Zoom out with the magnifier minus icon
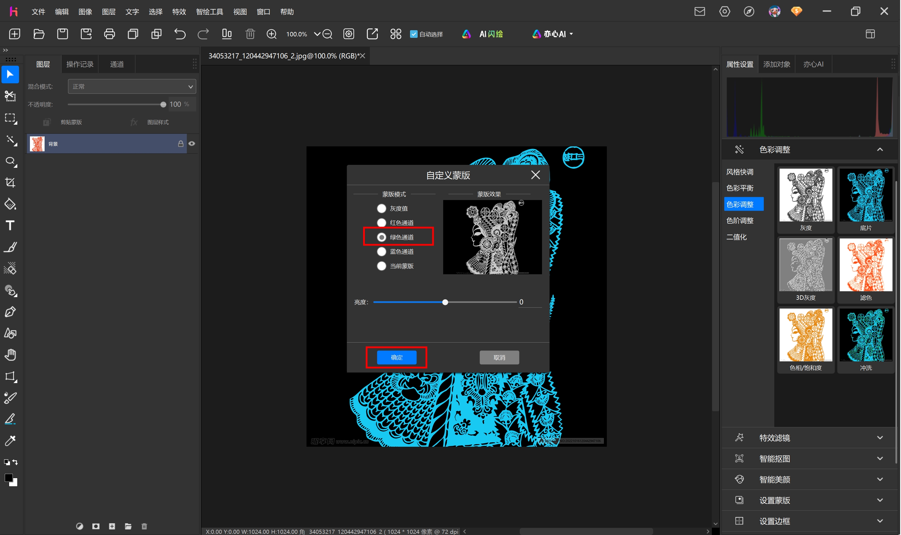 tap(327, 34)
